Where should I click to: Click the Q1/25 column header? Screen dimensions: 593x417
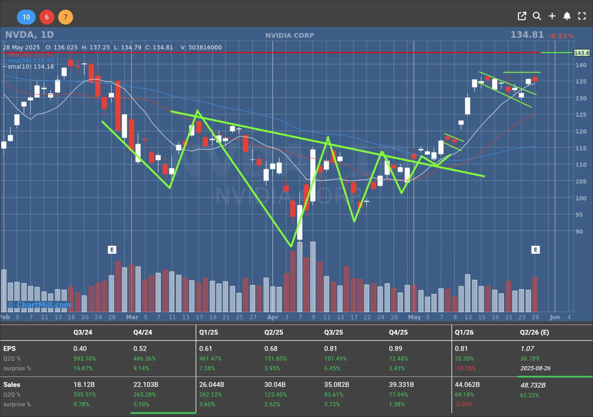pyautogui.click(x=208, y=332)
